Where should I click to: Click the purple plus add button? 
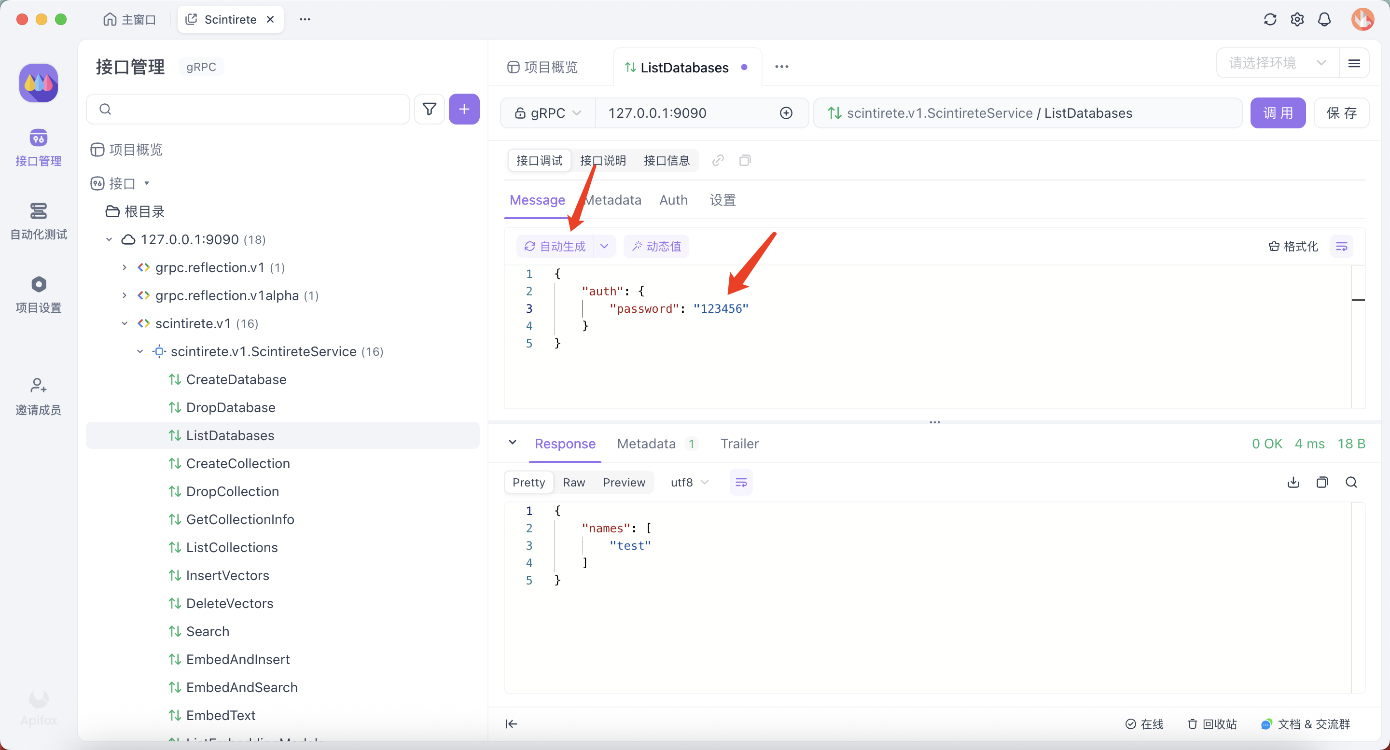[464, 109]
